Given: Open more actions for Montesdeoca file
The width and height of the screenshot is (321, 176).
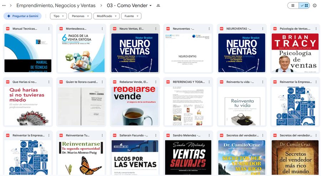Looking at the screenshot, I should pyautogui.click(x=102, y=29).
